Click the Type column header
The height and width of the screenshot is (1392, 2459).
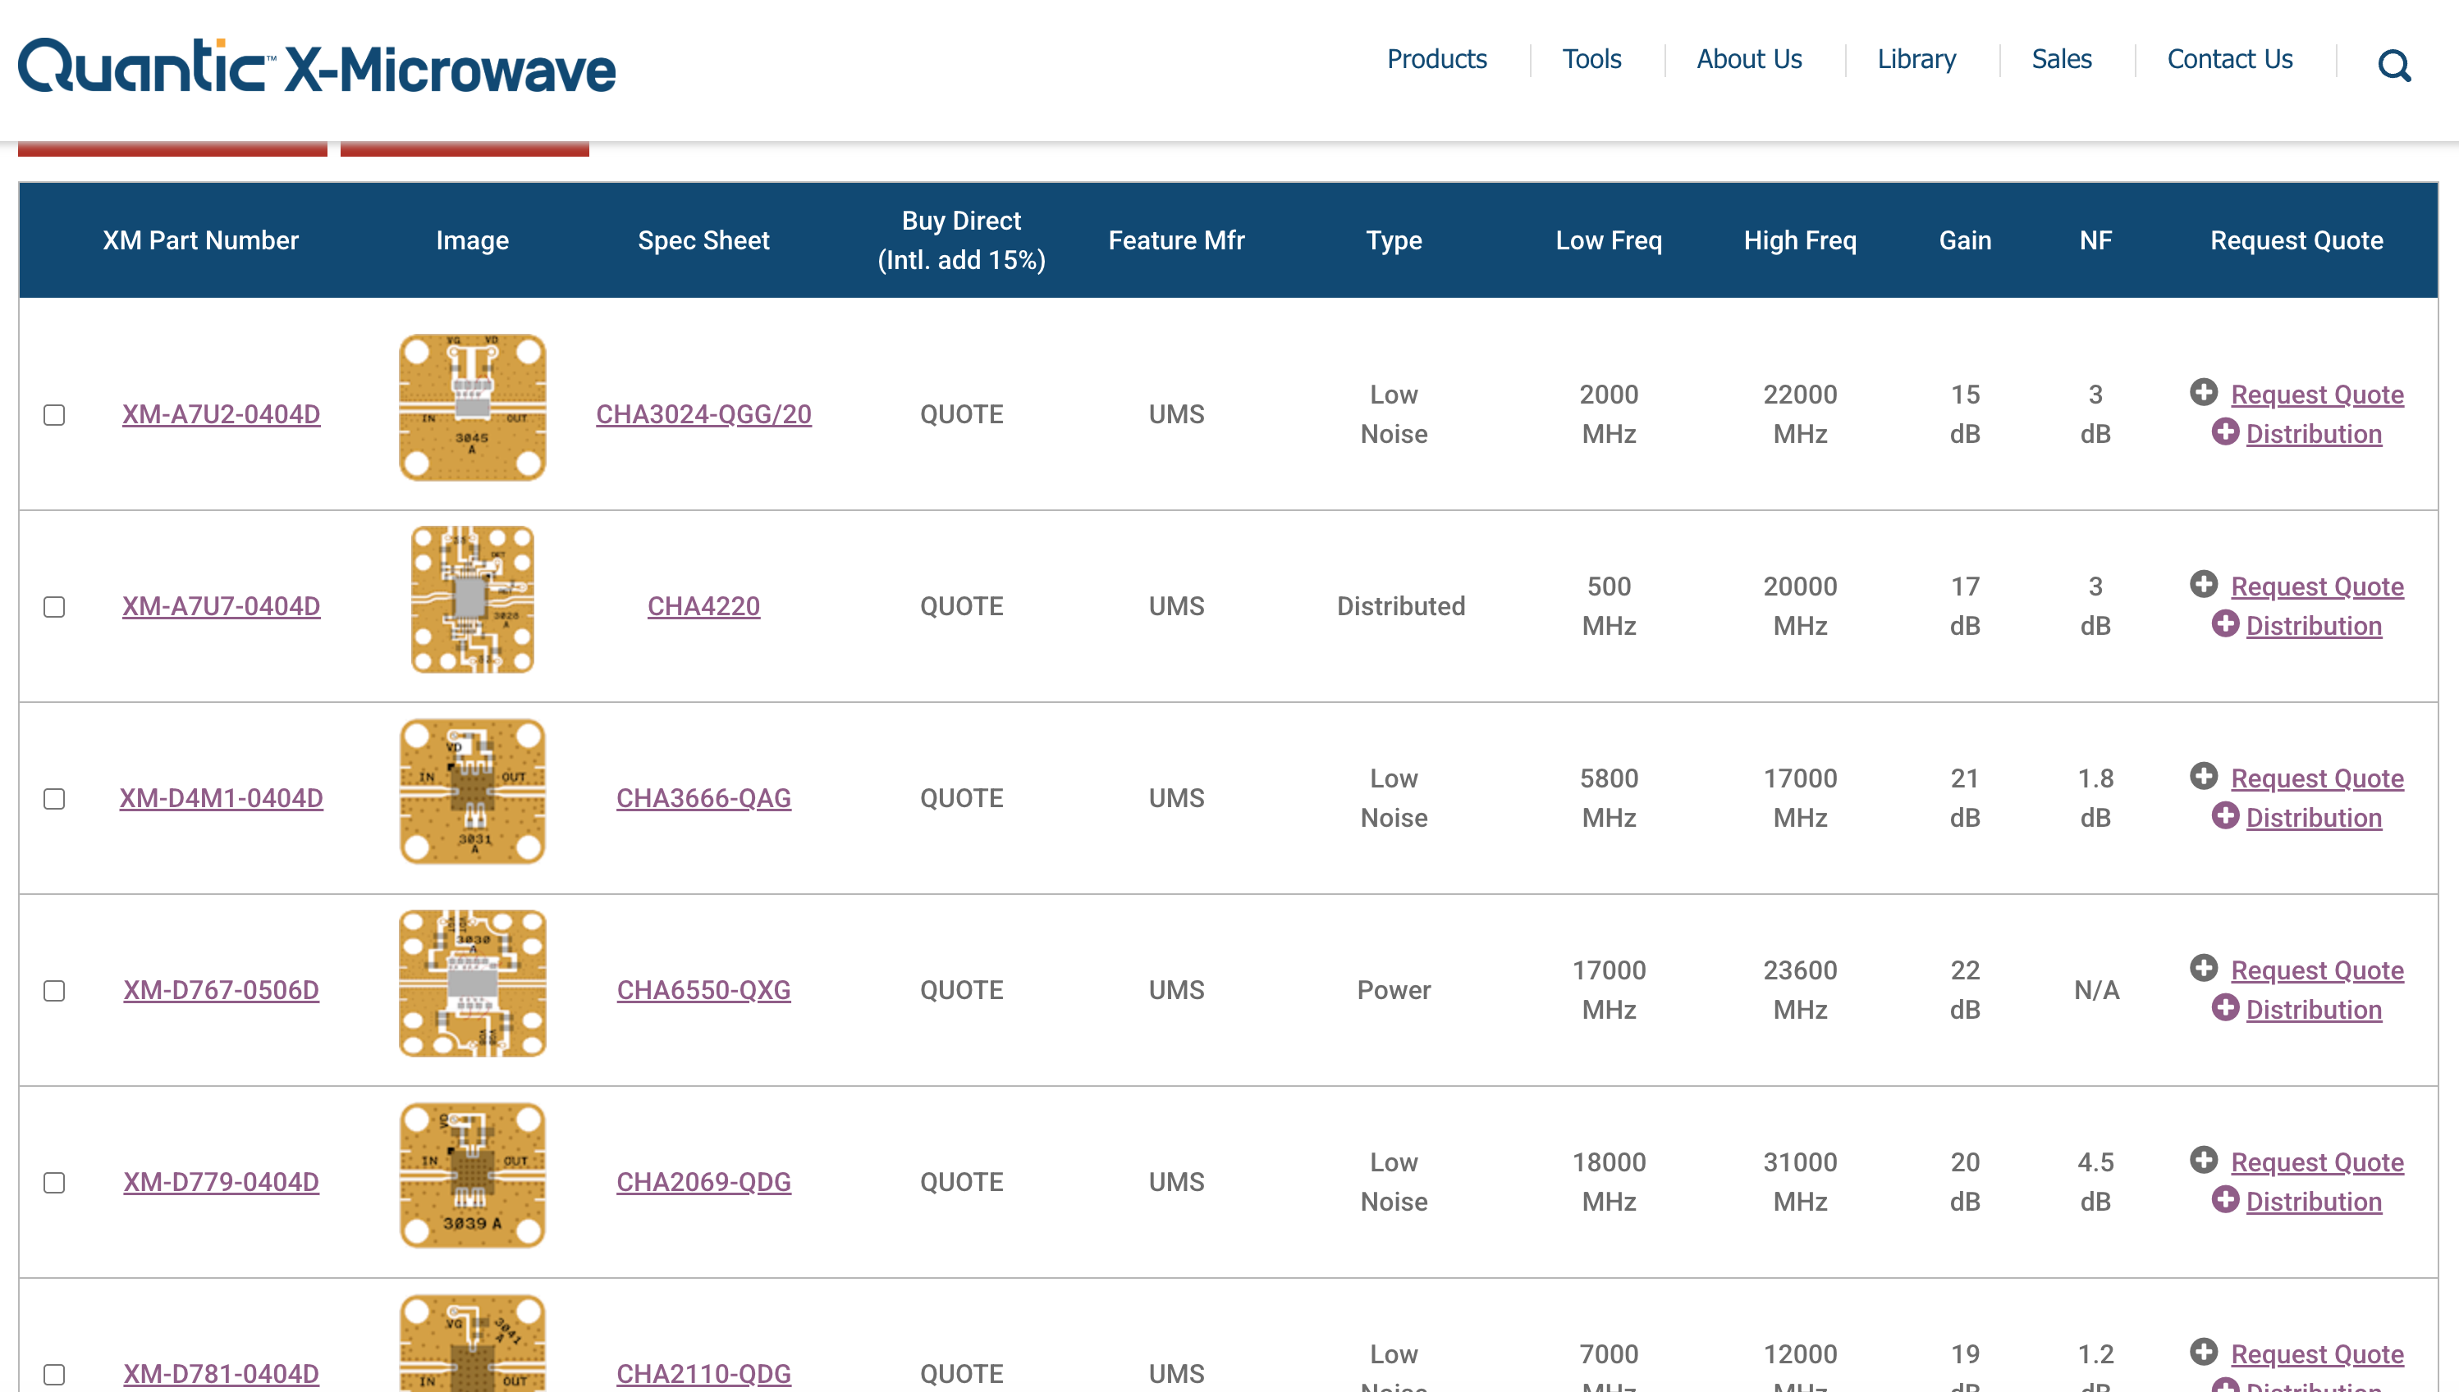pos(1394,240)
